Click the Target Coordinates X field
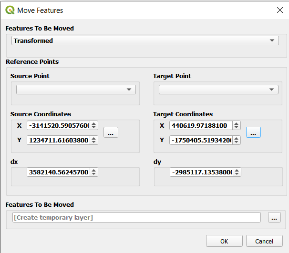The height and width of the screenshot is (253, 289). 201,125
